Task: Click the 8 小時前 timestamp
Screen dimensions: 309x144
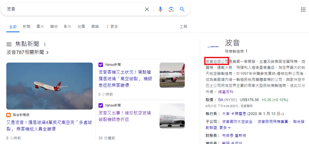Action: (14, 138)
